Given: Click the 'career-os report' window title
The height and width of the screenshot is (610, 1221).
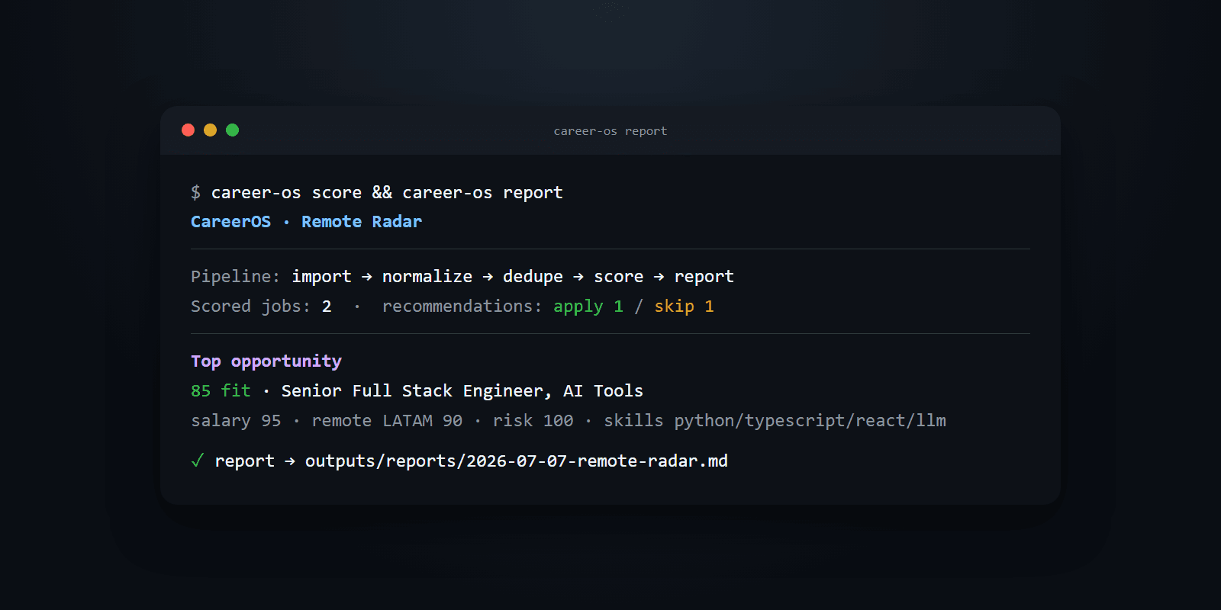Looking at the screenshot, I should pyautogui.click(x=610, y=131).
